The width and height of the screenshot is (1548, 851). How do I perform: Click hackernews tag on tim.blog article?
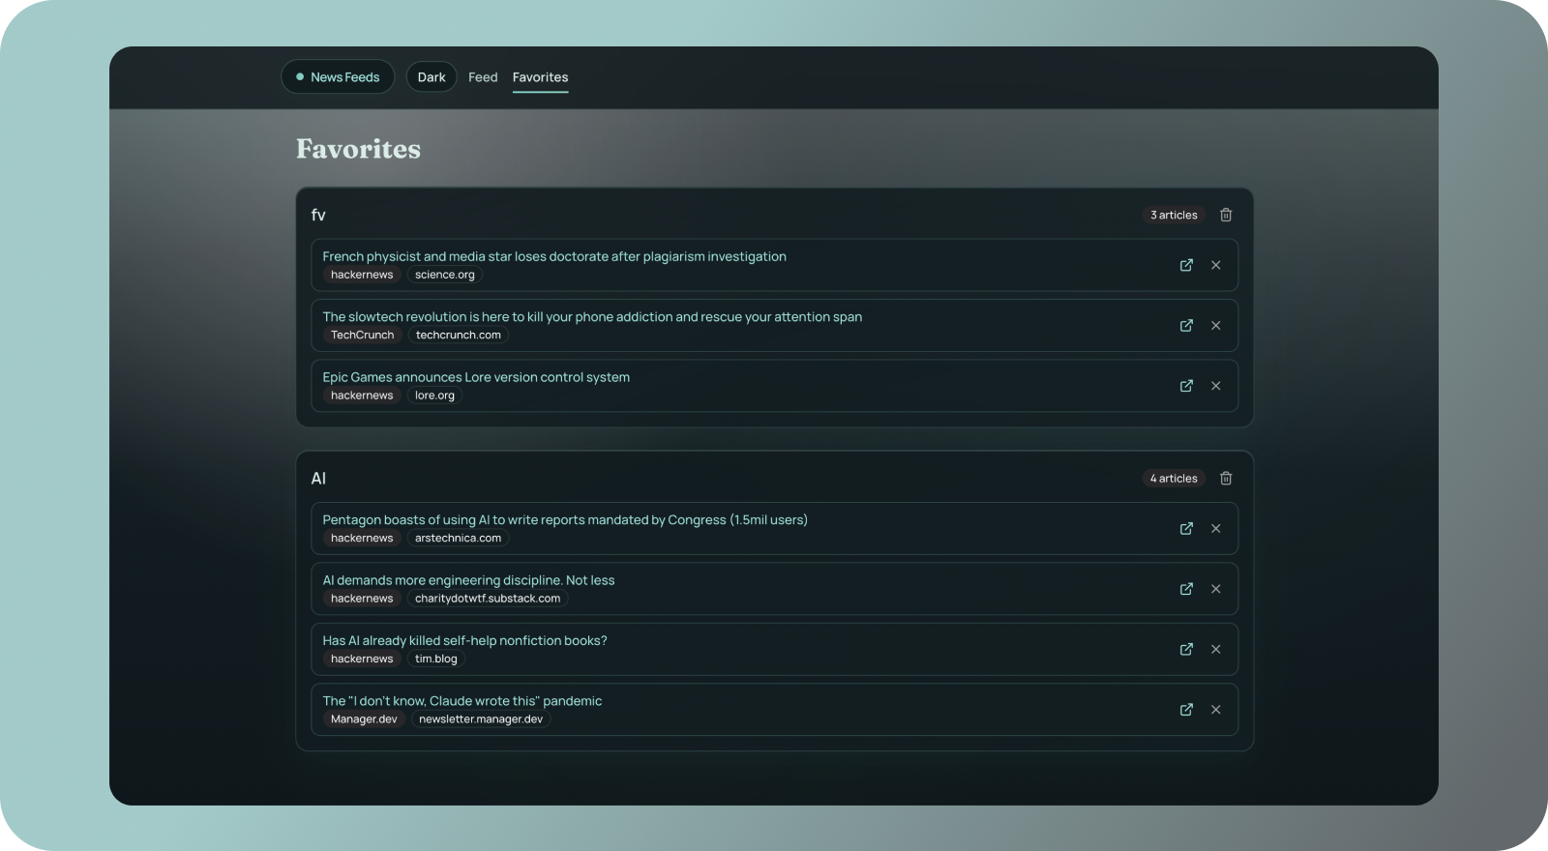click(362, 659)
